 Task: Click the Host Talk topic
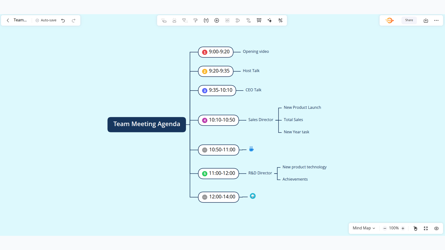[x=251, y=71]
